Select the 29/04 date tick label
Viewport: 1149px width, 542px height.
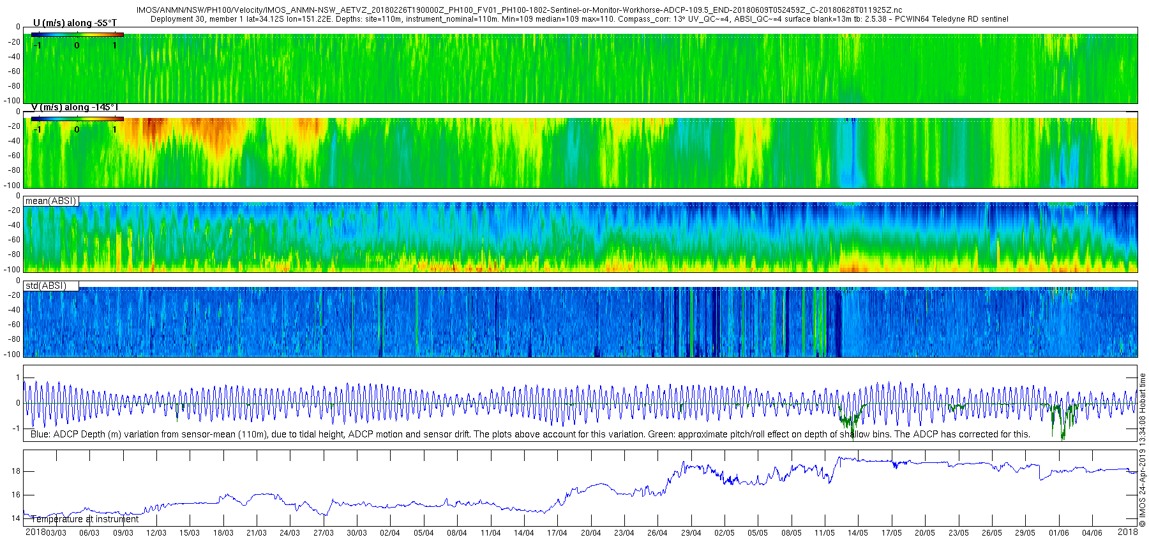tap(691, 533)
